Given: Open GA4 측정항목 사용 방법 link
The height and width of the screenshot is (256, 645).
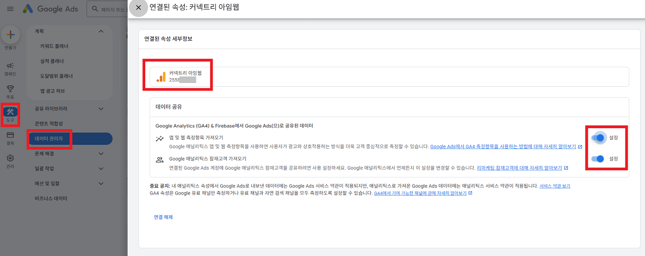Looking at the screenshot, I should pos(503,147).
